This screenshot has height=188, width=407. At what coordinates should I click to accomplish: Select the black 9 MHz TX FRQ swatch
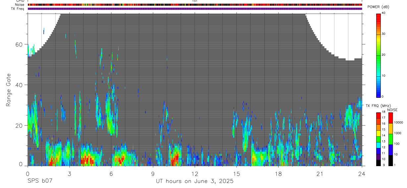pos(378,163)
